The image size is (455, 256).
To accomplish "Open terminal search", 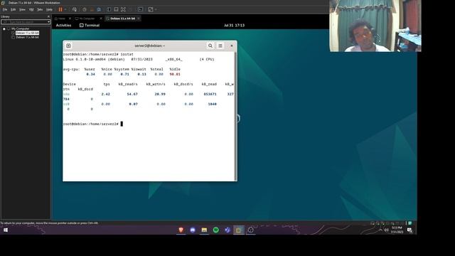I will 210,46.
